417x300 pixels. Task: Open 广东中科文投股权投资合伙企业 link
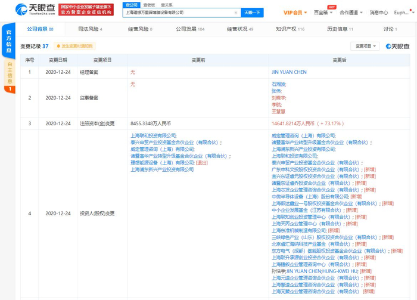click(x=315, y=169)
